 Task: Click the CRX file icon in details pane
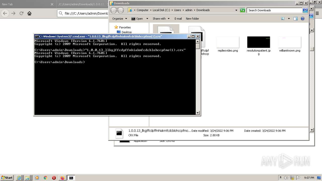click(x=119, y=133)
